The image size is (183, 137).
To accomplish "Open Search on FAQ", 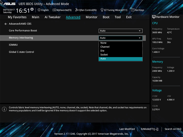I will click(173, 129).
